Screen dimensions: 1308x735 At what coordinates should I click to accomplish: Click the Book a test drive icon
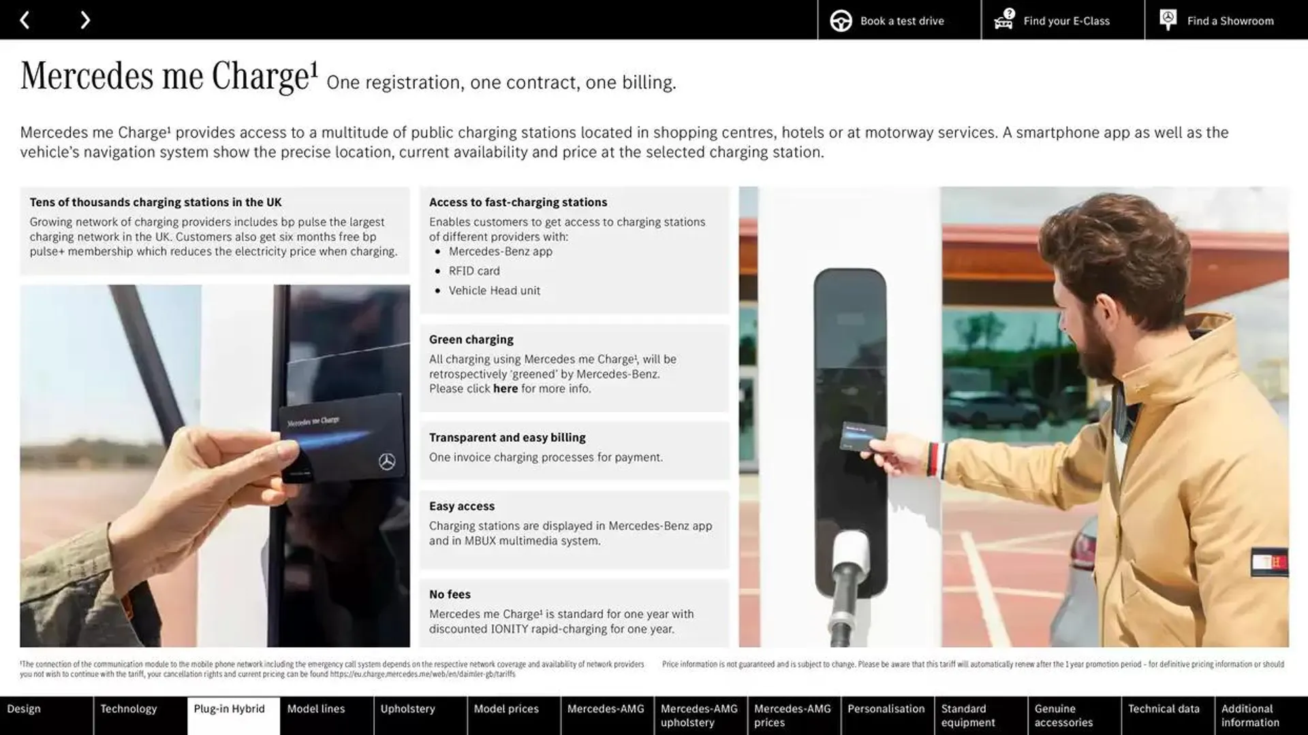click(839, 19)
